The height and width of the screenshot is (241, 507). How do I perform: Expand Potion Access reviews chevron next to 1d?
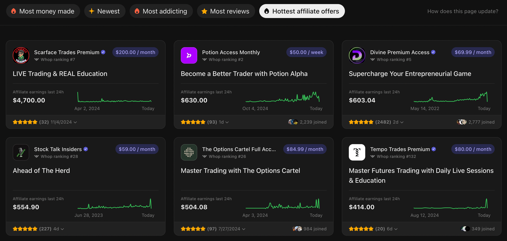[227, 122]
